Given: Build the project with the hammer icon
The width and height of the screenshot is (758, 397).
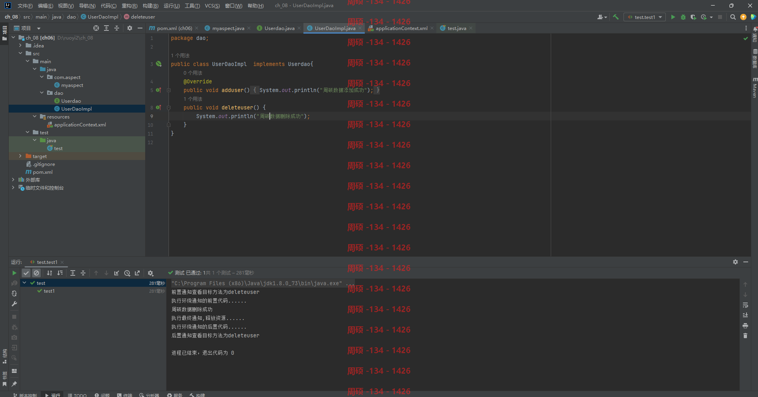Looking at the screenshot, I should click(x=616, y=17).
